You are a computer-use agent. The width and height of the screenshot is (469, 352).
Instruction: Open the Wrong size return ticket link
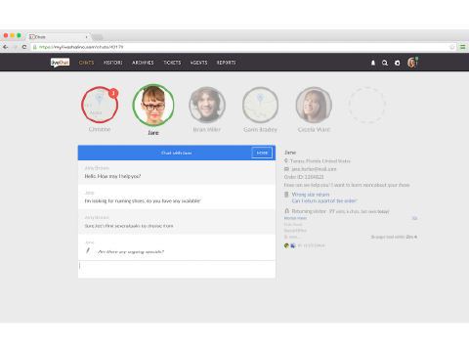pyautogui.click(x=311, y=195)
